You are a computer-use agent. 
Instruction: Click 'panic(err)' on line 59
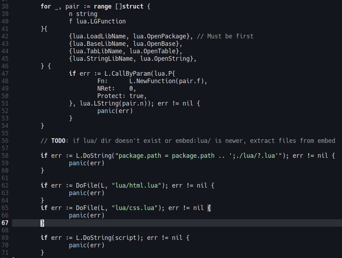pyautogui.click(x=87, y=163)
